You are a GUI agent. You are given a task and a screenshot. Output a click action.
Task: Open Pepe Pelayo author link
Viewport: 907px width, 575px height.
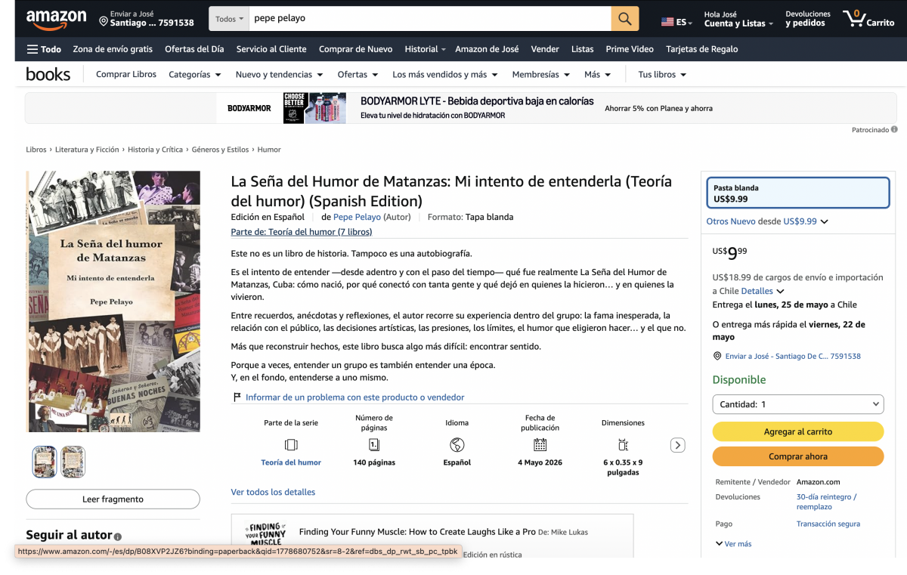pyautogui.click(x=357, y=217)
